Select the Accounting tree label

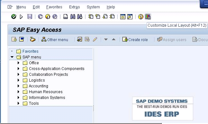[x=39, y=86]
